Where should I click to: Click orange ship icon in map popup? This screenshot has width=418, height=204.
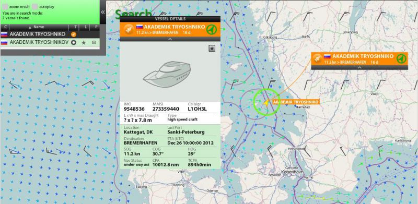[x=317, y=58]
